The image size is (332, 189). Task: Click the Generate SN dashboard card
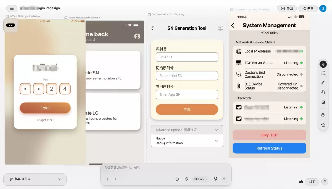click(113, 70)
